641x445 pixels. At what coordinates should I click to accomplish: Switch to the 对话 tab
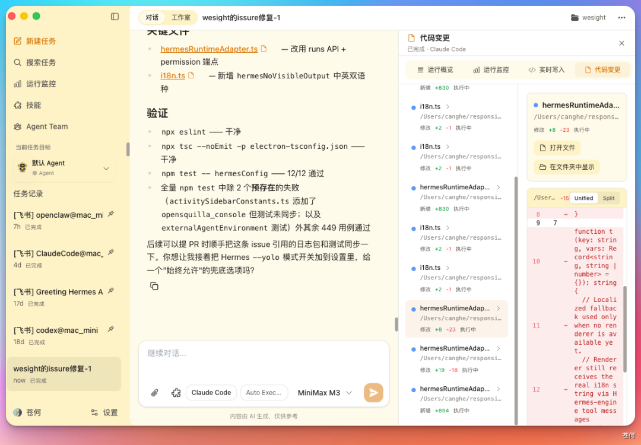(x=152, y=18)
